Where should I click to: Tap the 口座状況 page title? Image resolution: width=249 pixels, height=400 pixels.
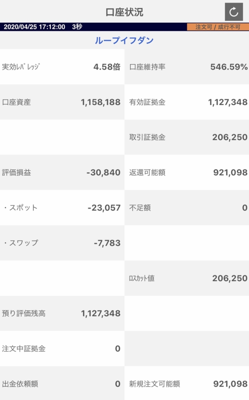pos(124,12)
